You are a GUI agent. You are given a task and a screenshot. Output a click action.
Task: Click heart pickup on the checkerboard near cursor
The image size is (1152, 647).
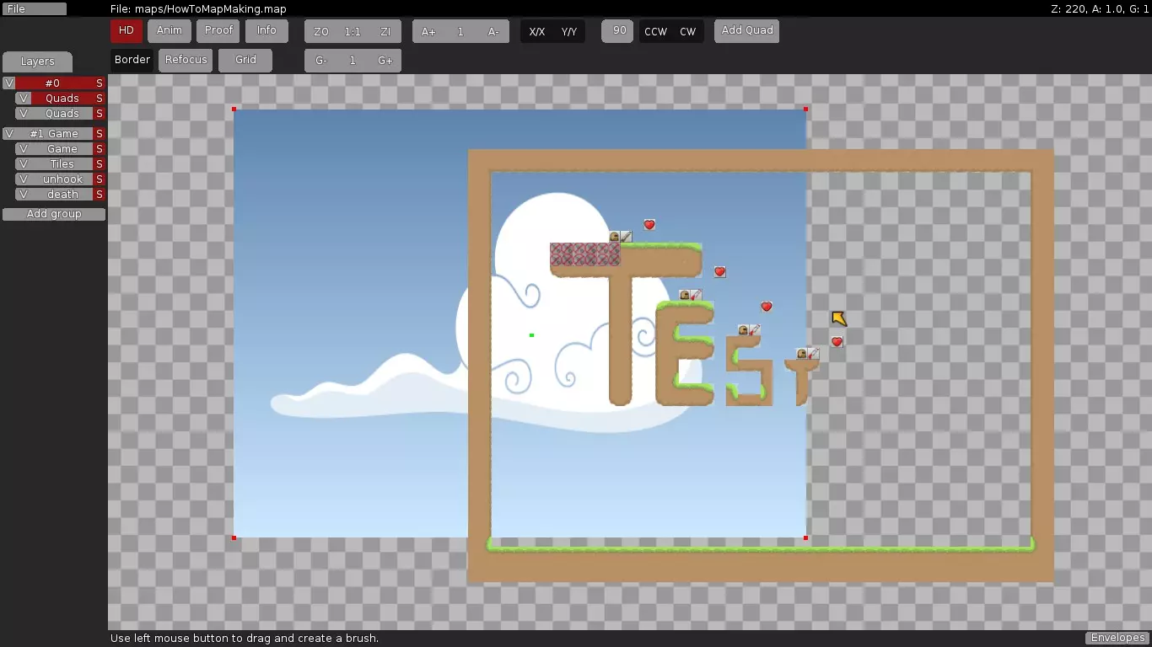(837, 341)
